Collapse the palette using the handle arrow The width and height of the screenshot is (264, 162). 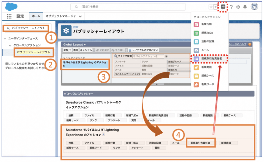point(156,84)
